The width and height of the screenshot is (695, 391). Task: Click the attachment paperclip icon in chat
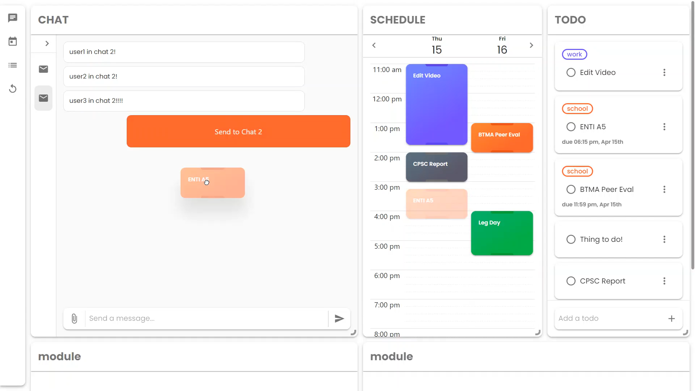coord(74,319)
